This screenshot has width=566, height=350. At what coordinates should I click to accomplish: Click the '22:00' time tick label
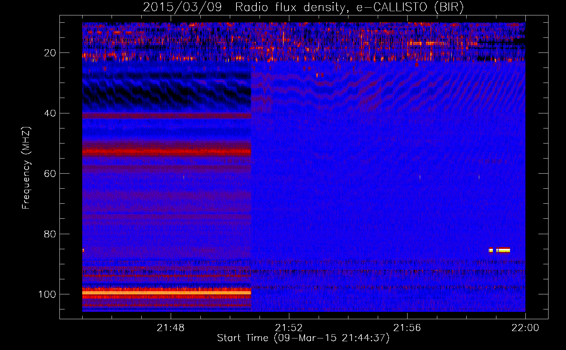pyautogui.click(x=525, y=328)
